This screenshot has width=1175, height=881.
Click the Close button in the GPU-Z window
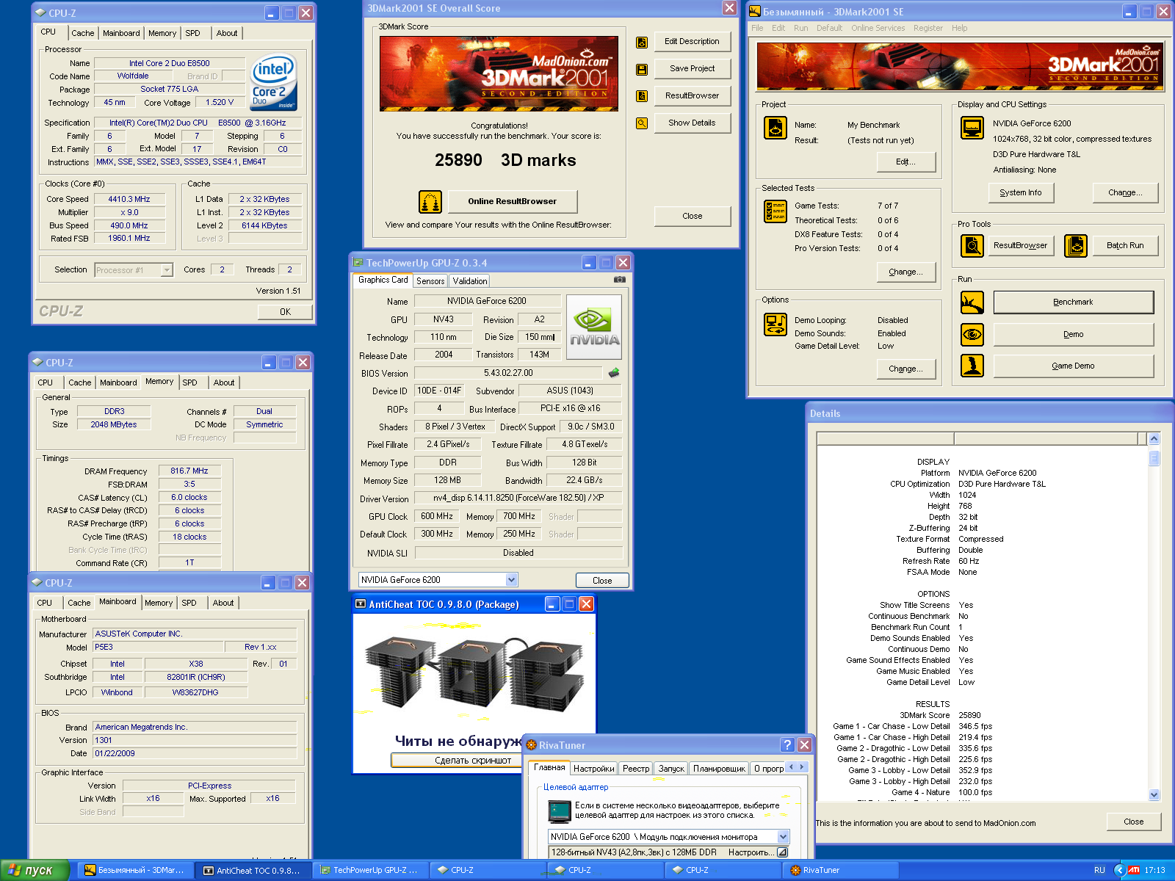(x=602, y=580)
